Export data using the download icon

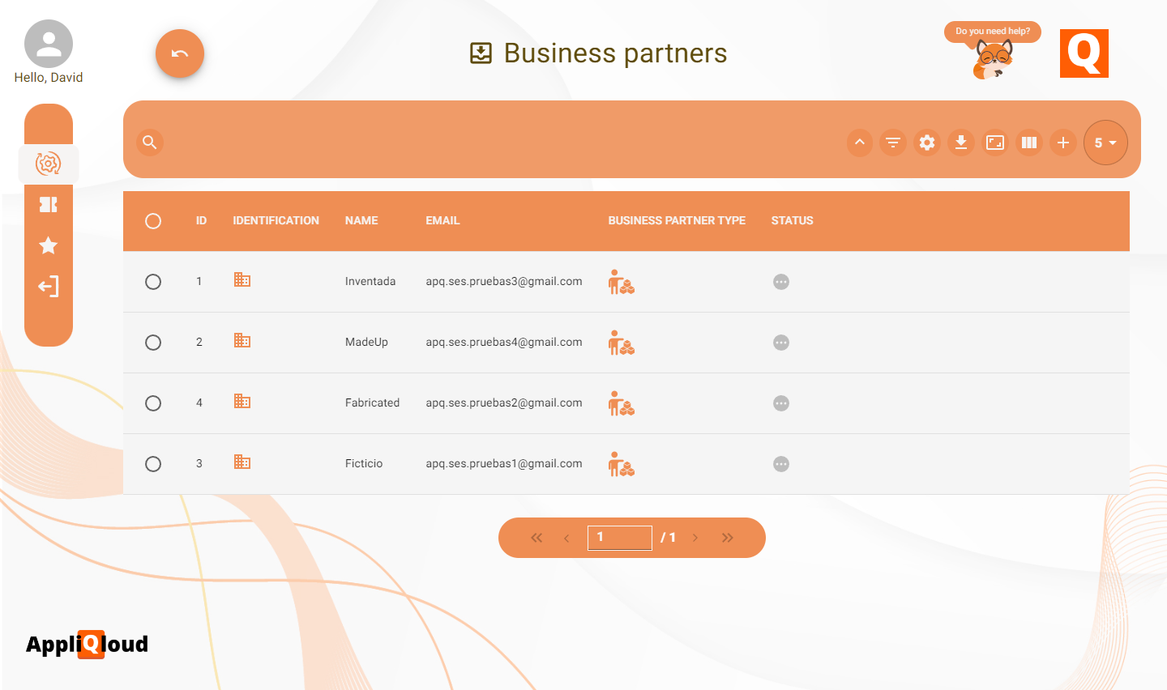pyautogui.click(x=961, y=143)
